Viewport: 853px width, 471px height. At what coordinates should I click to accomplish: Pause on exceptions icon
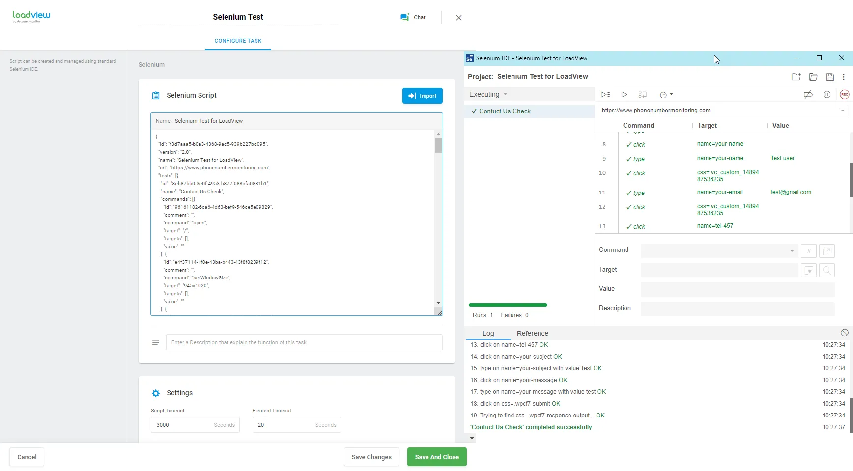[827, 94]
